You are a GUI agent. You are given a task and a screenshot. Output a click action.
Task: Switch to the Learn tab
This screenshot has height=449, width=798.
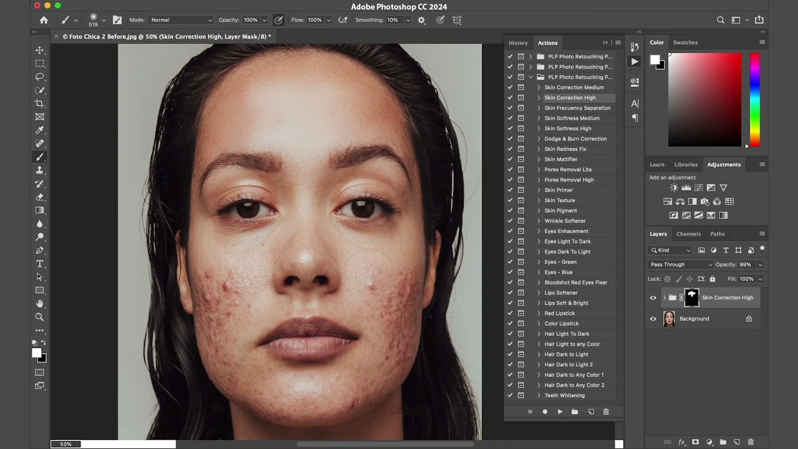[657, 165]
